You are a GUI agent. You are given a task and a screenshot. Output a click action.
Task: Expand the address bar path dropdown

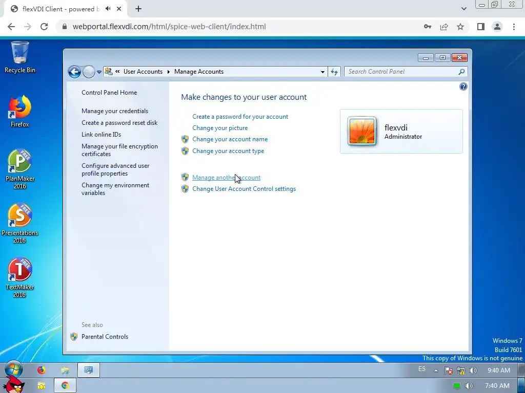322,72
